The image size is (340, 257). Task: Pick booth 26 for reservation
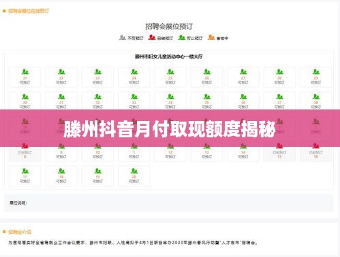pyautogui.click(x=206, y=77)
